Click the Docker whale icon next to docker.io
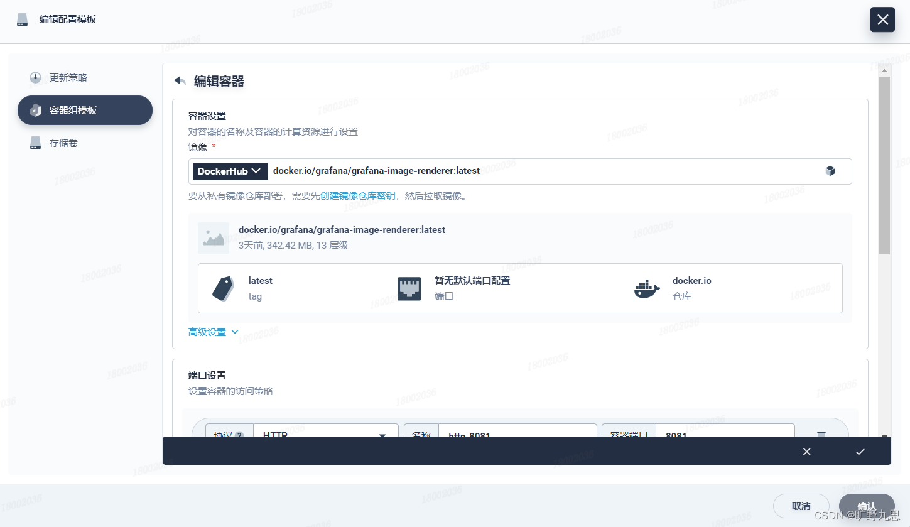Image resolution: width=910 pixels, height=527 pixels. (646, 288)
